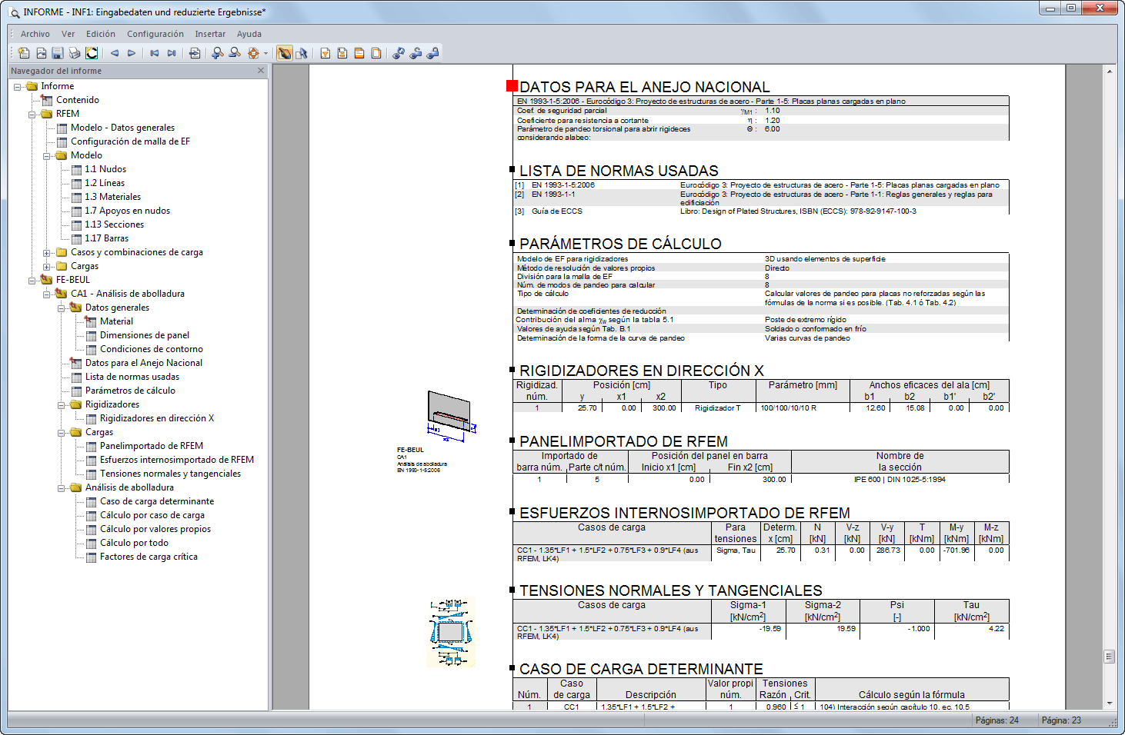The width and height of the screenshot is (1125, 735).
Task: Click the new report icon in toolbar
Action: [24, 53]
